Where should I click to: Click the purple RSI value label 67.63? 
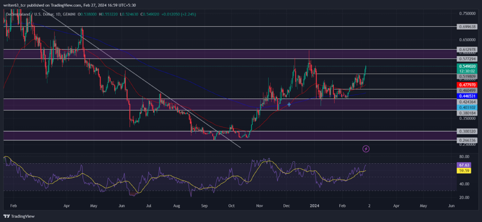click(464, 165)
